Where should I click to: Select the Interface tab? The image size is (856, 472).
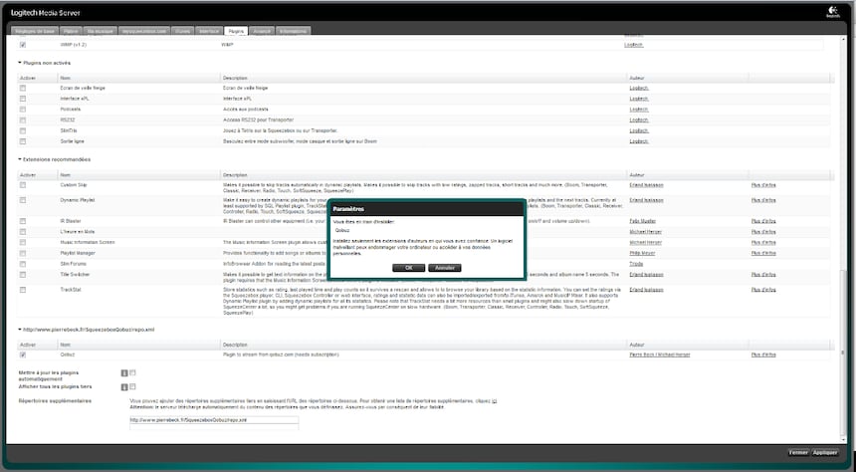(x=209, y=31)
